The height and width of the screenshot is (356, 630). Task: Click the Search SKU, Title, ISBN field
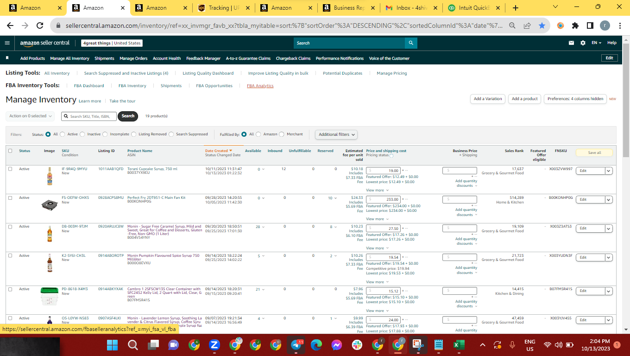tap(89, 116)
